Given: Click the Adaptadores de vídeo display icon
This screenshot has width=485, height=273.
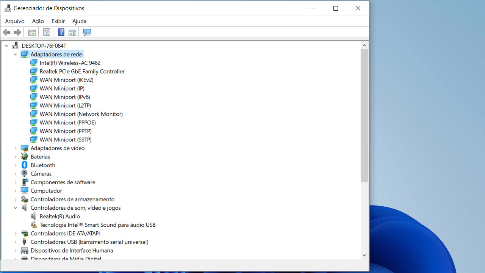Looking at the screenshot, I should click(x=25, y=148).
